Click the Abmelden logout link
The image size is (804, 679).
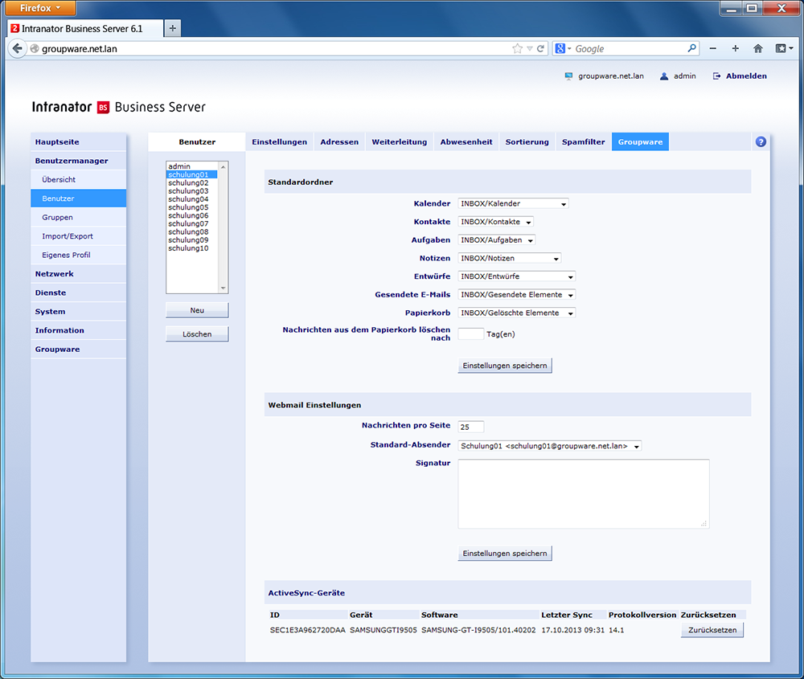pyautogui.click(x=745, y=76)
